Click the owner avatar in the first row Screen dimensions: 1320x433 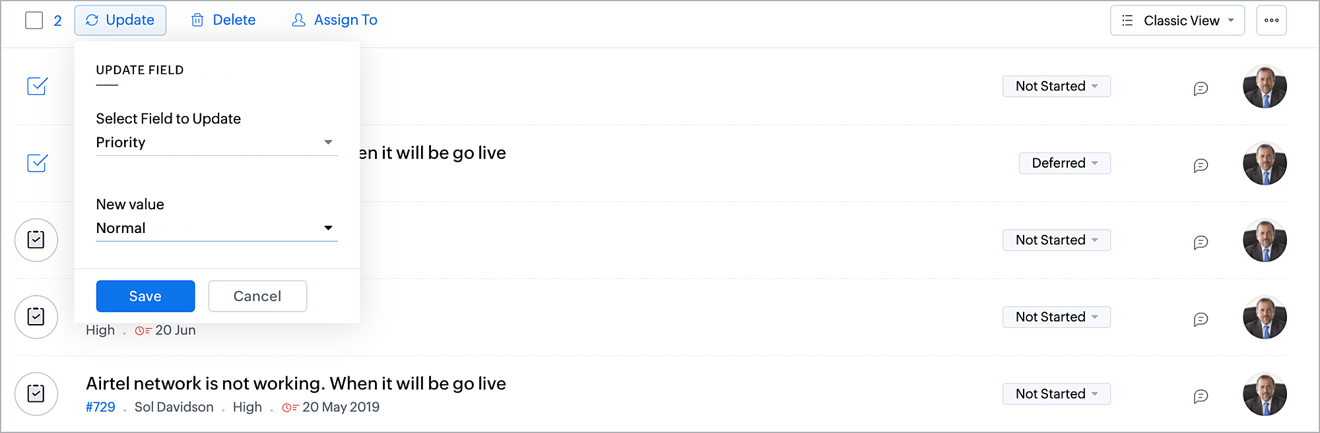point(1265,86)
